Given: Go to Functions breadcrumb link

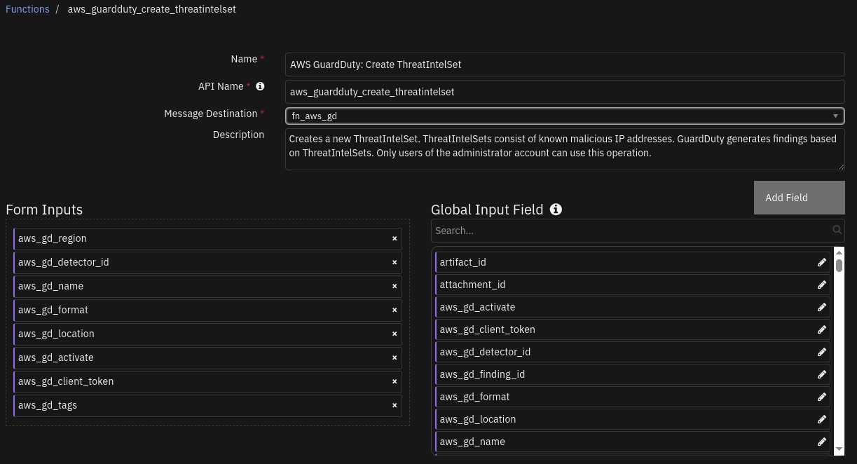Looking at the screenshot, I should pyautogui.click(x=27, y=9).
